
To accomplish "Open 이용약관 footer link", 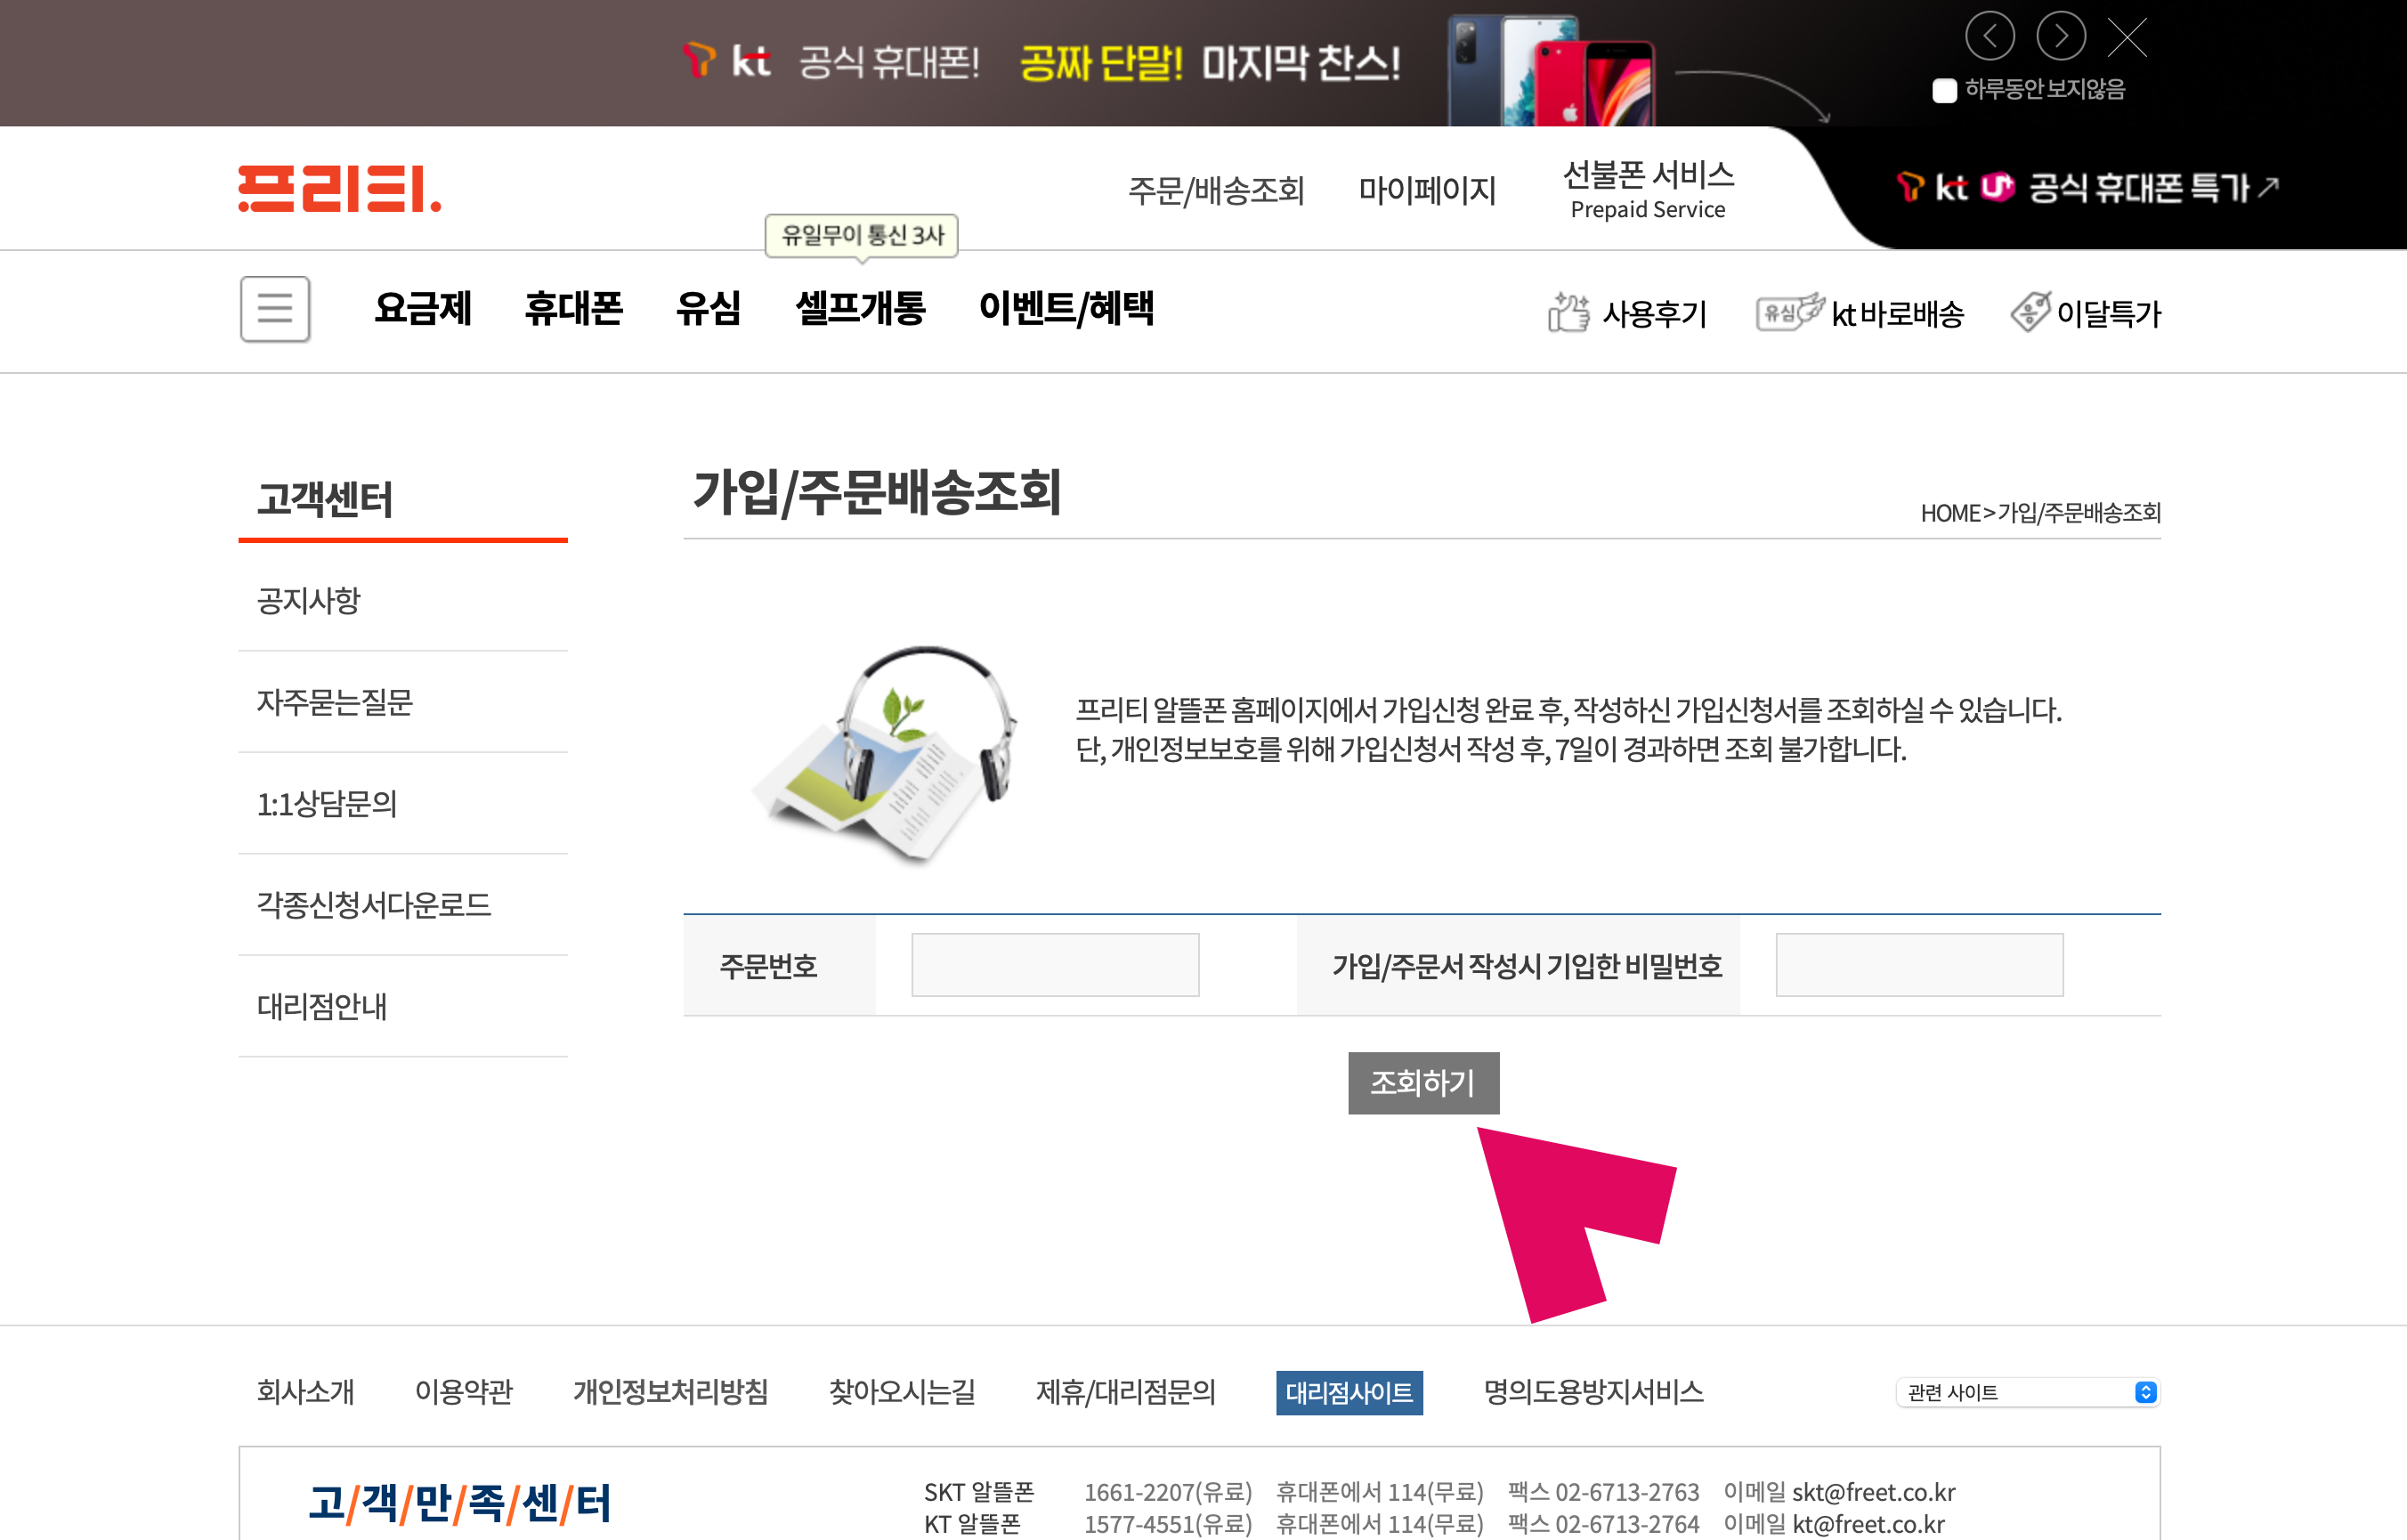I will point(464,1392).
